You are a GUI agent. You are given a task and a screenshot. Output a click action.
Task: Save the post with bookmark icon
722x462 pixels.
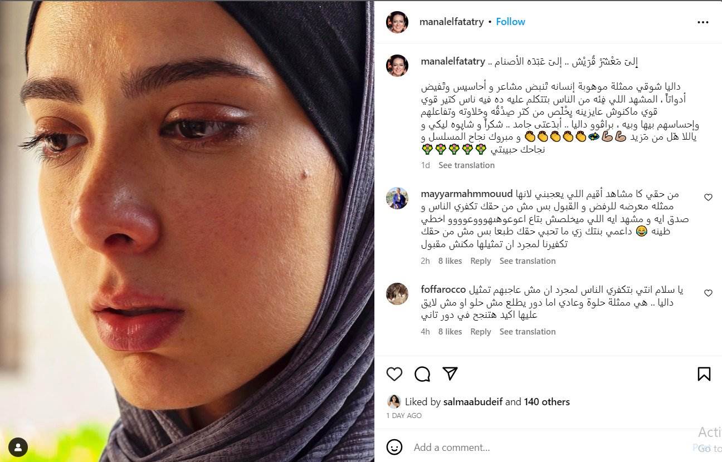pyautogui.click(x=704, y=374)
